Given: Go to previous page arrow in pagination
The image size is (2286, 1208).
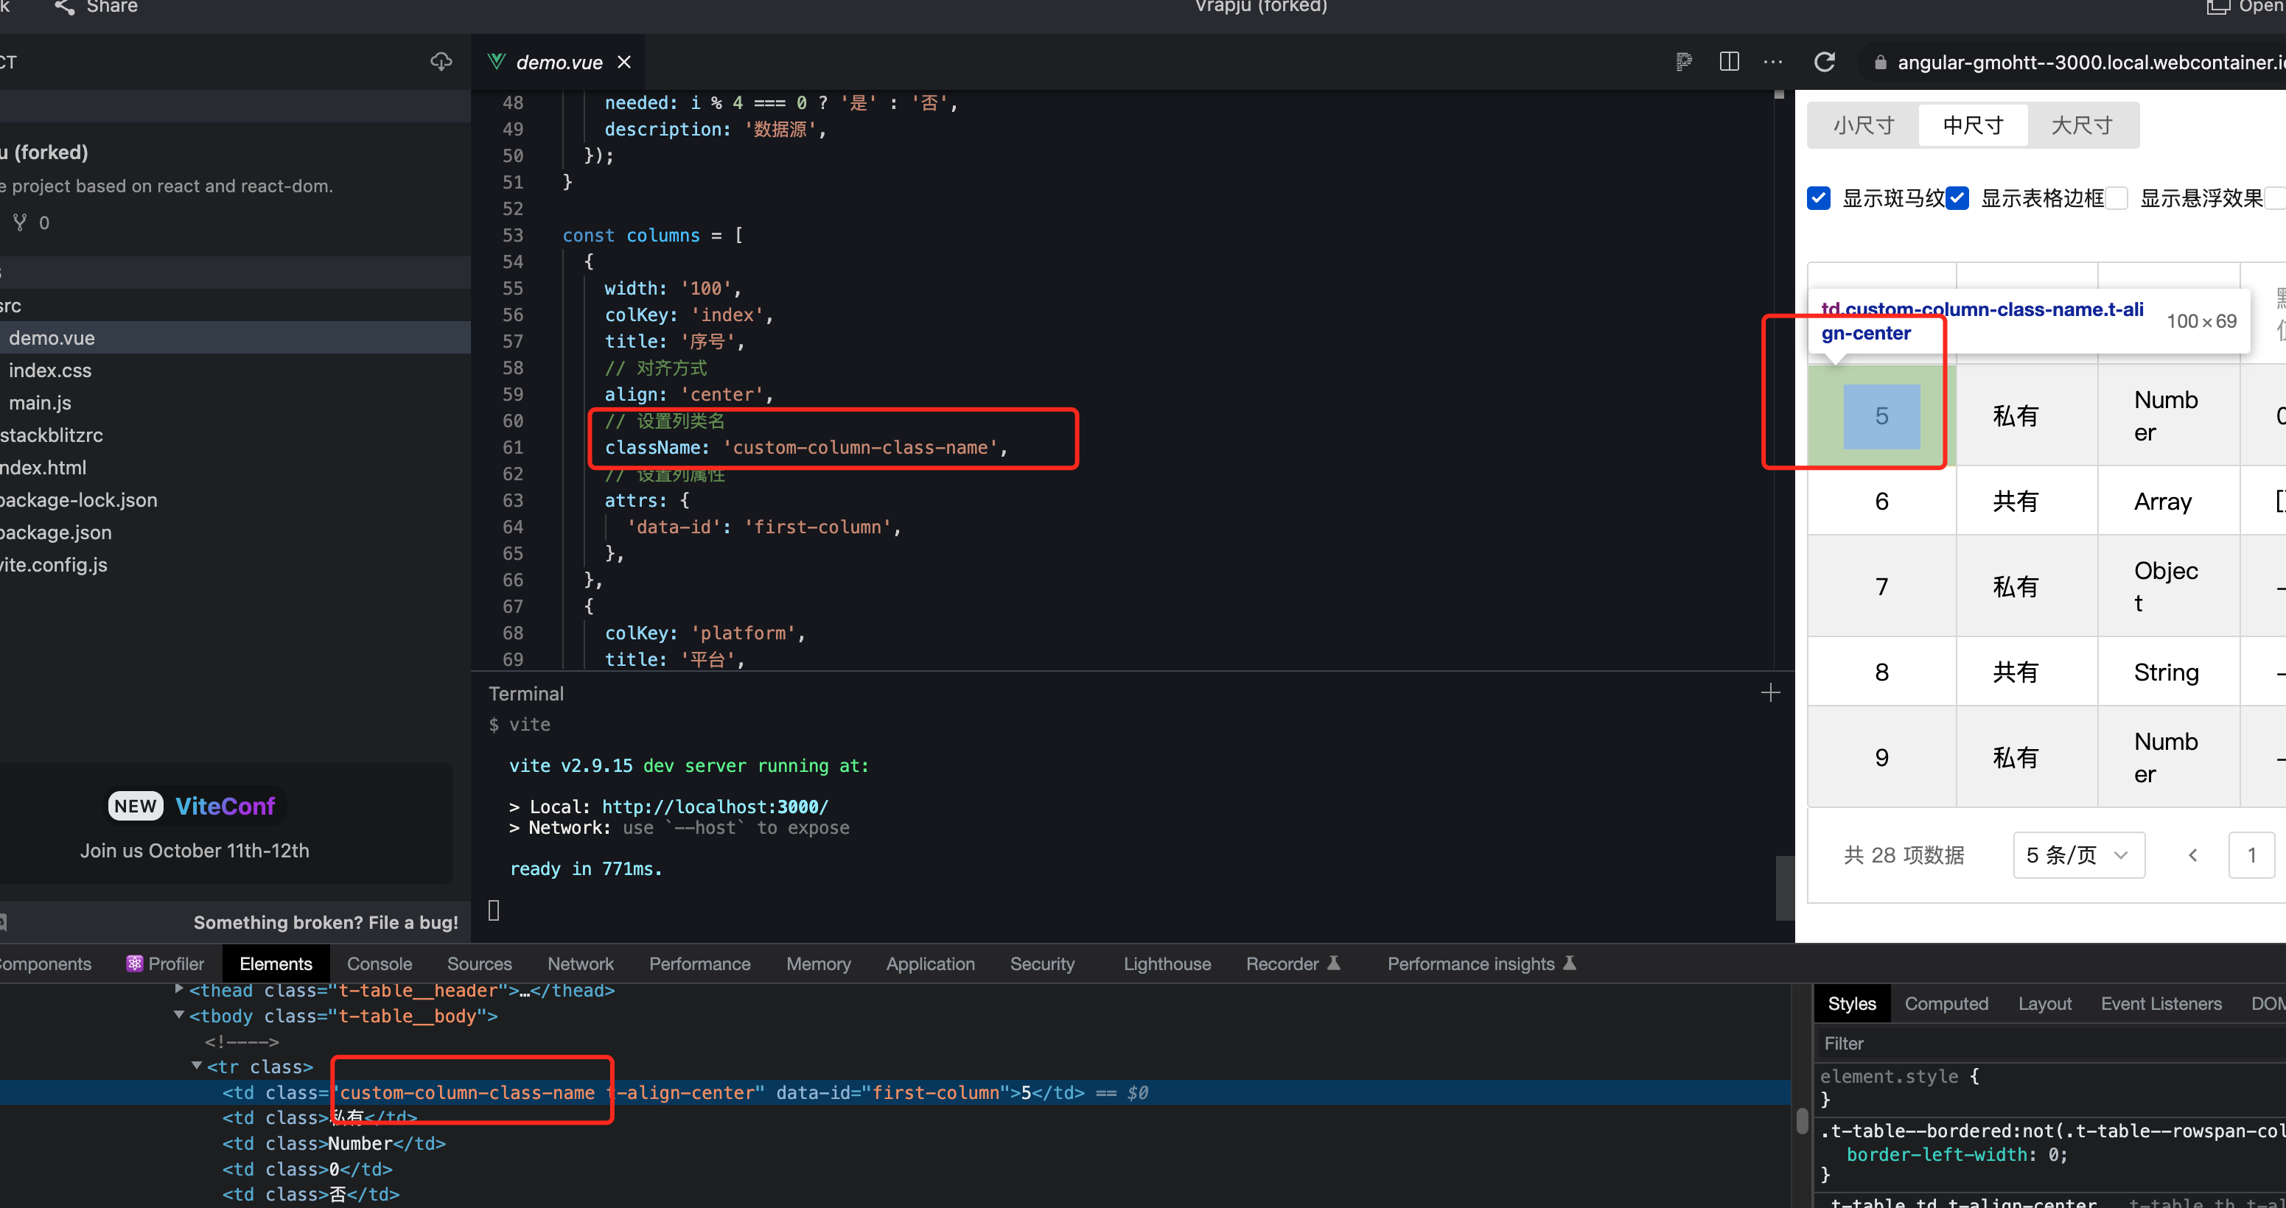Looking at the screenshot, I should 2193,855.
